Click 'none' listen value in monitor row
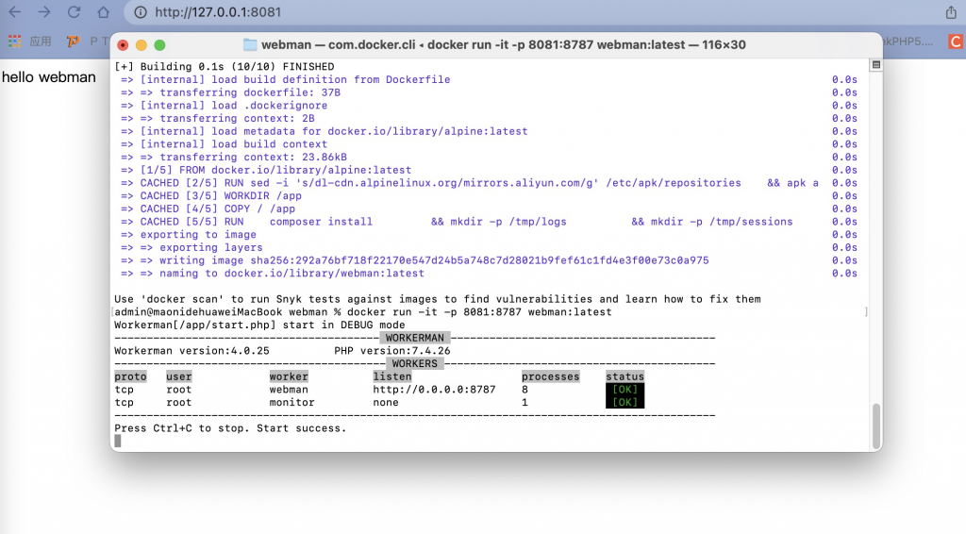 (386, 403)
